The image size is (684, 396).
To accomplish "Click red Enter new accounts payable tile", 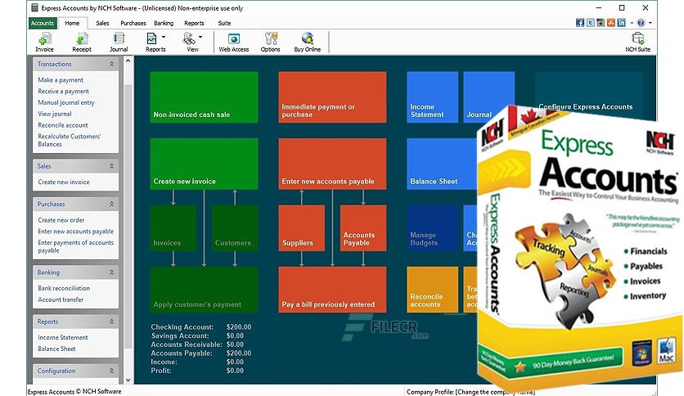I will pos(332,164).
